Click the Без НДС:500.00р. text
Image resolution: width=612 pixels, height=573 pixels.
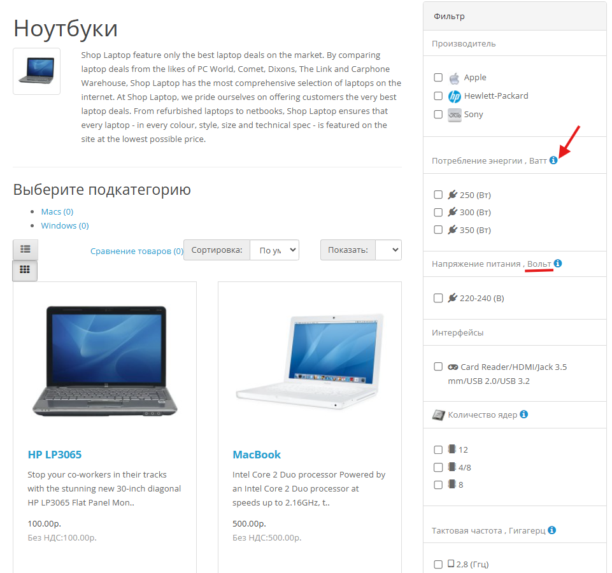point(267,537)
